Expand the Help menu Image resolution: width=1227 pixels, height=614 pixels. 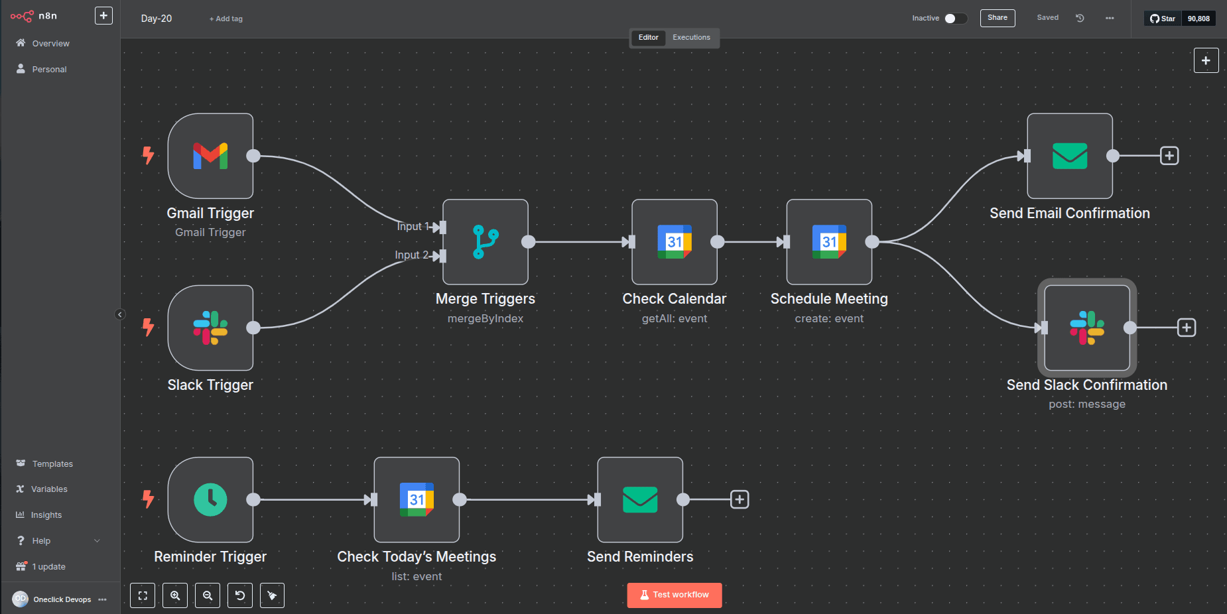[x=60, y=540]
